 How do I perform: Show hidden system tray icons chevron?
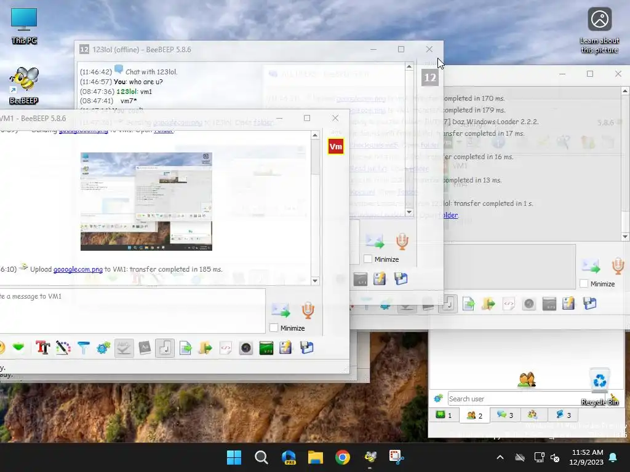coord(500,457)
